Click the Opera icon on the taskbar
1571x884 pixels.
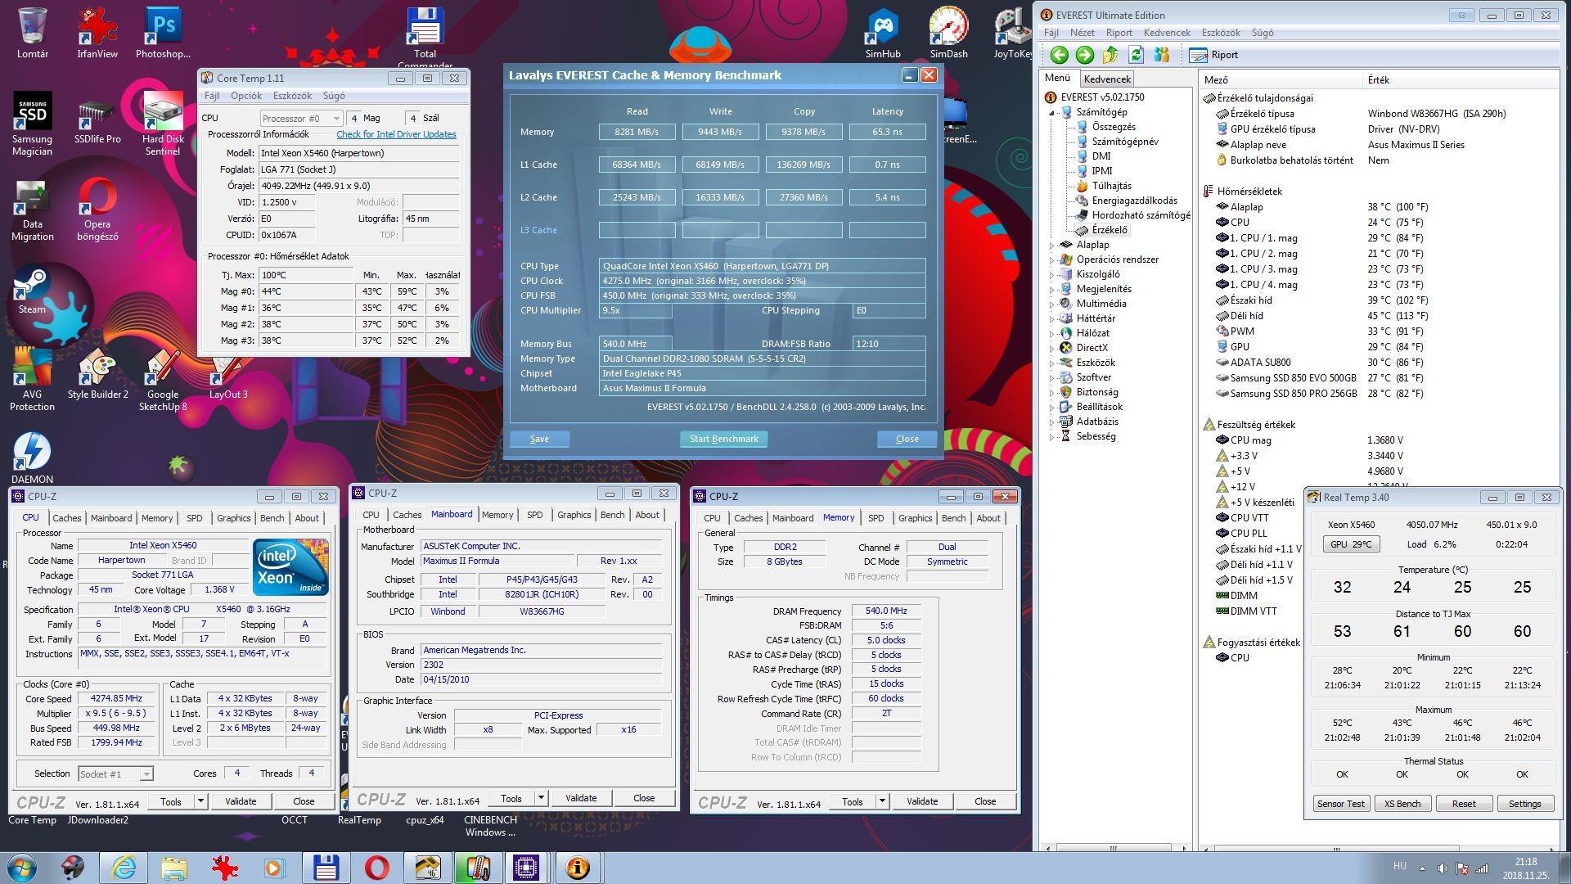click(376, 867)
